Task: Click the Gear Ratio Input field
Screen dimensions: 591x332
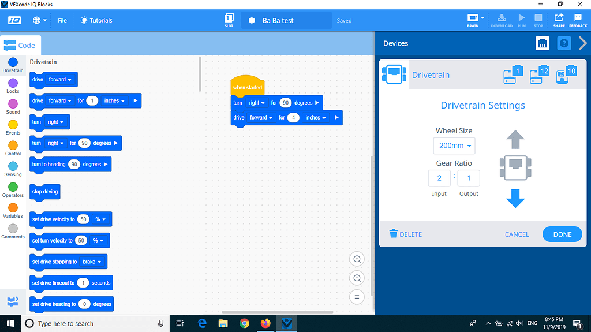Action: pos(439,178)
